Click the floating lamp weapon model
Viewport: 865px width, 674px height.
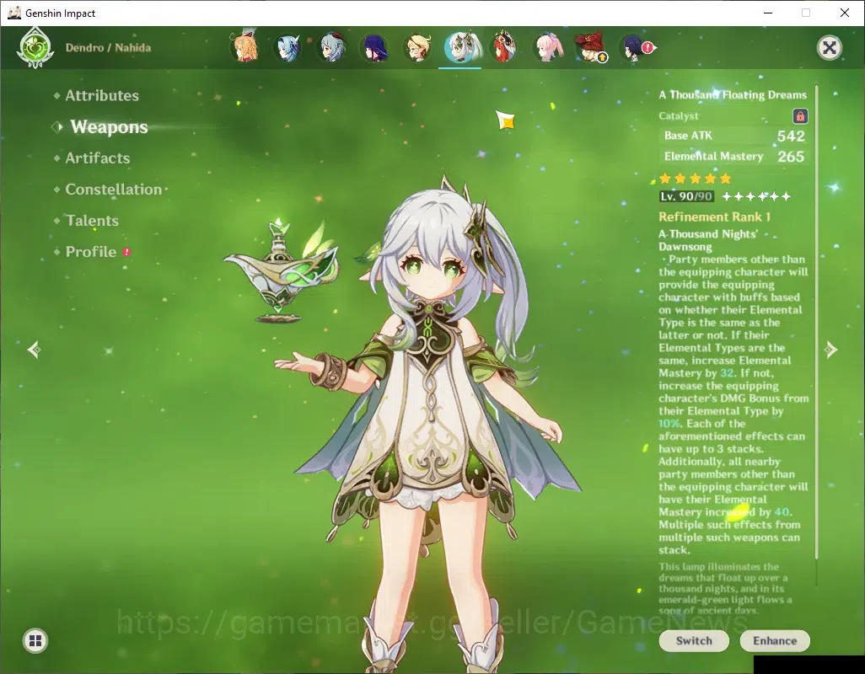pos(282,271)
